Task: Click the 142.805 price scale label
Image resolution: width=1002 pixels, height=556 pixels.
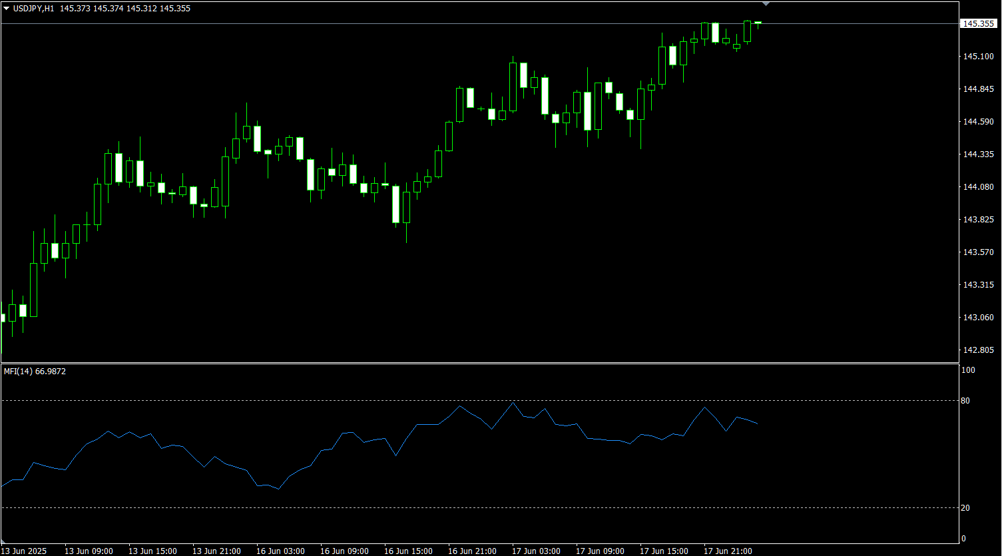Action: click(979, 350)
